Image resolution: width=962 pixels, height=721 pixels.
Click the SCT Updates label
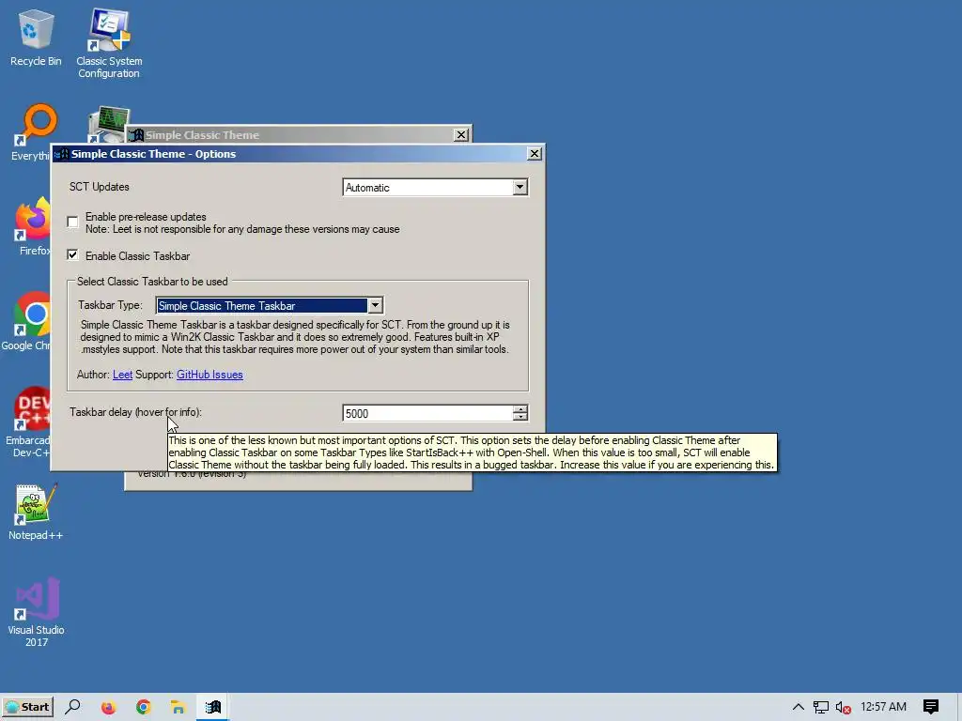click(x=100, y=187)
